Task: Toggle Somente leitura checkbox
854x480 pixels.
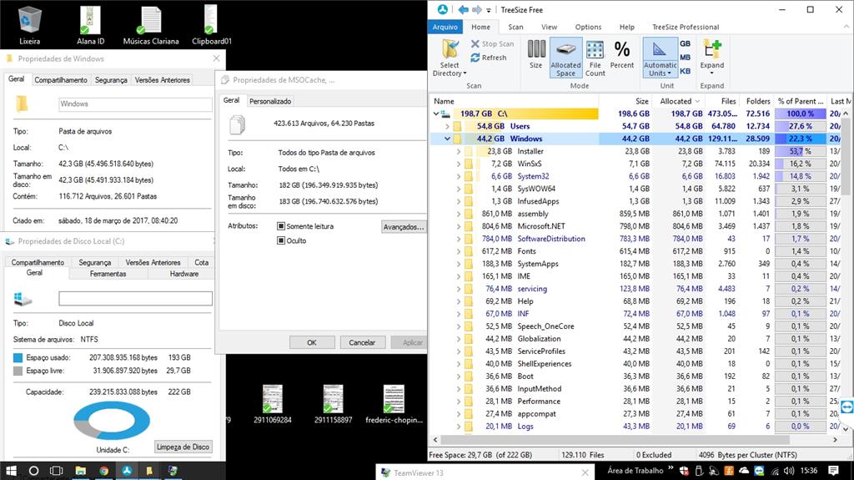Action: coord(281,226)
